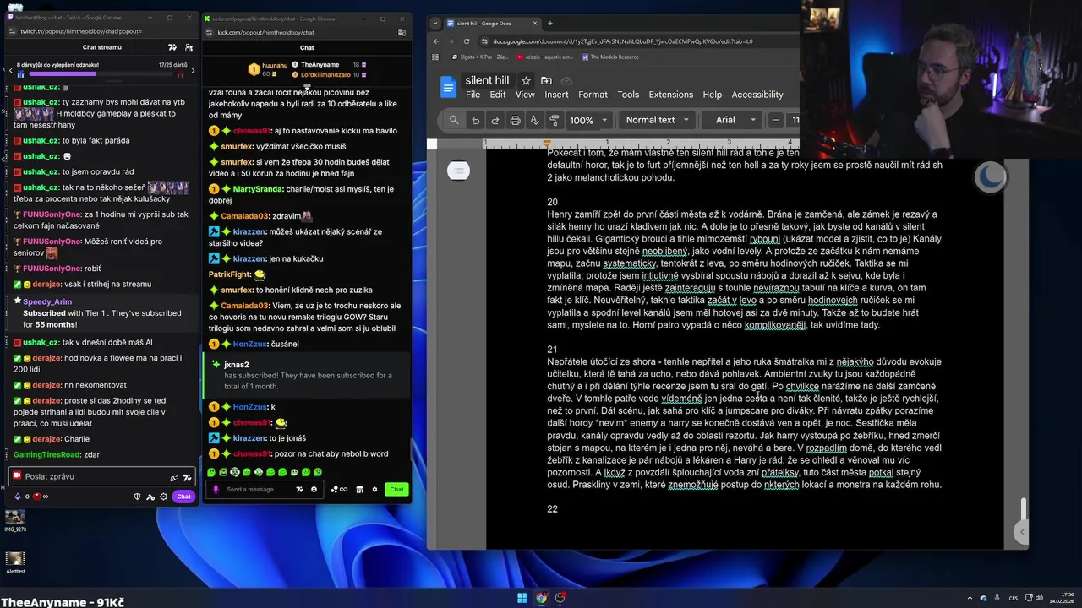Run spelling and grammar check in Docs
This screenshot has height=608, width=1082.
click(534, 120)
